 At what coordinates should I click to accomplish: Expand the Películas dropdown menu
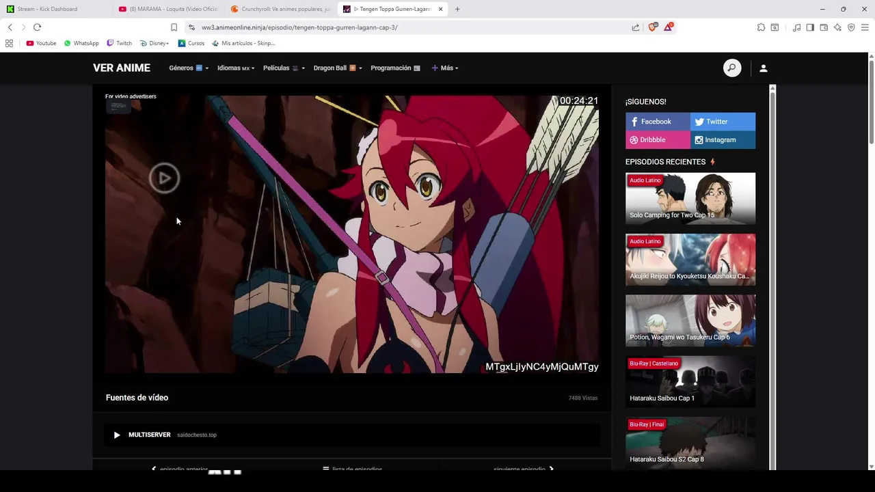(x=284, y=68)
